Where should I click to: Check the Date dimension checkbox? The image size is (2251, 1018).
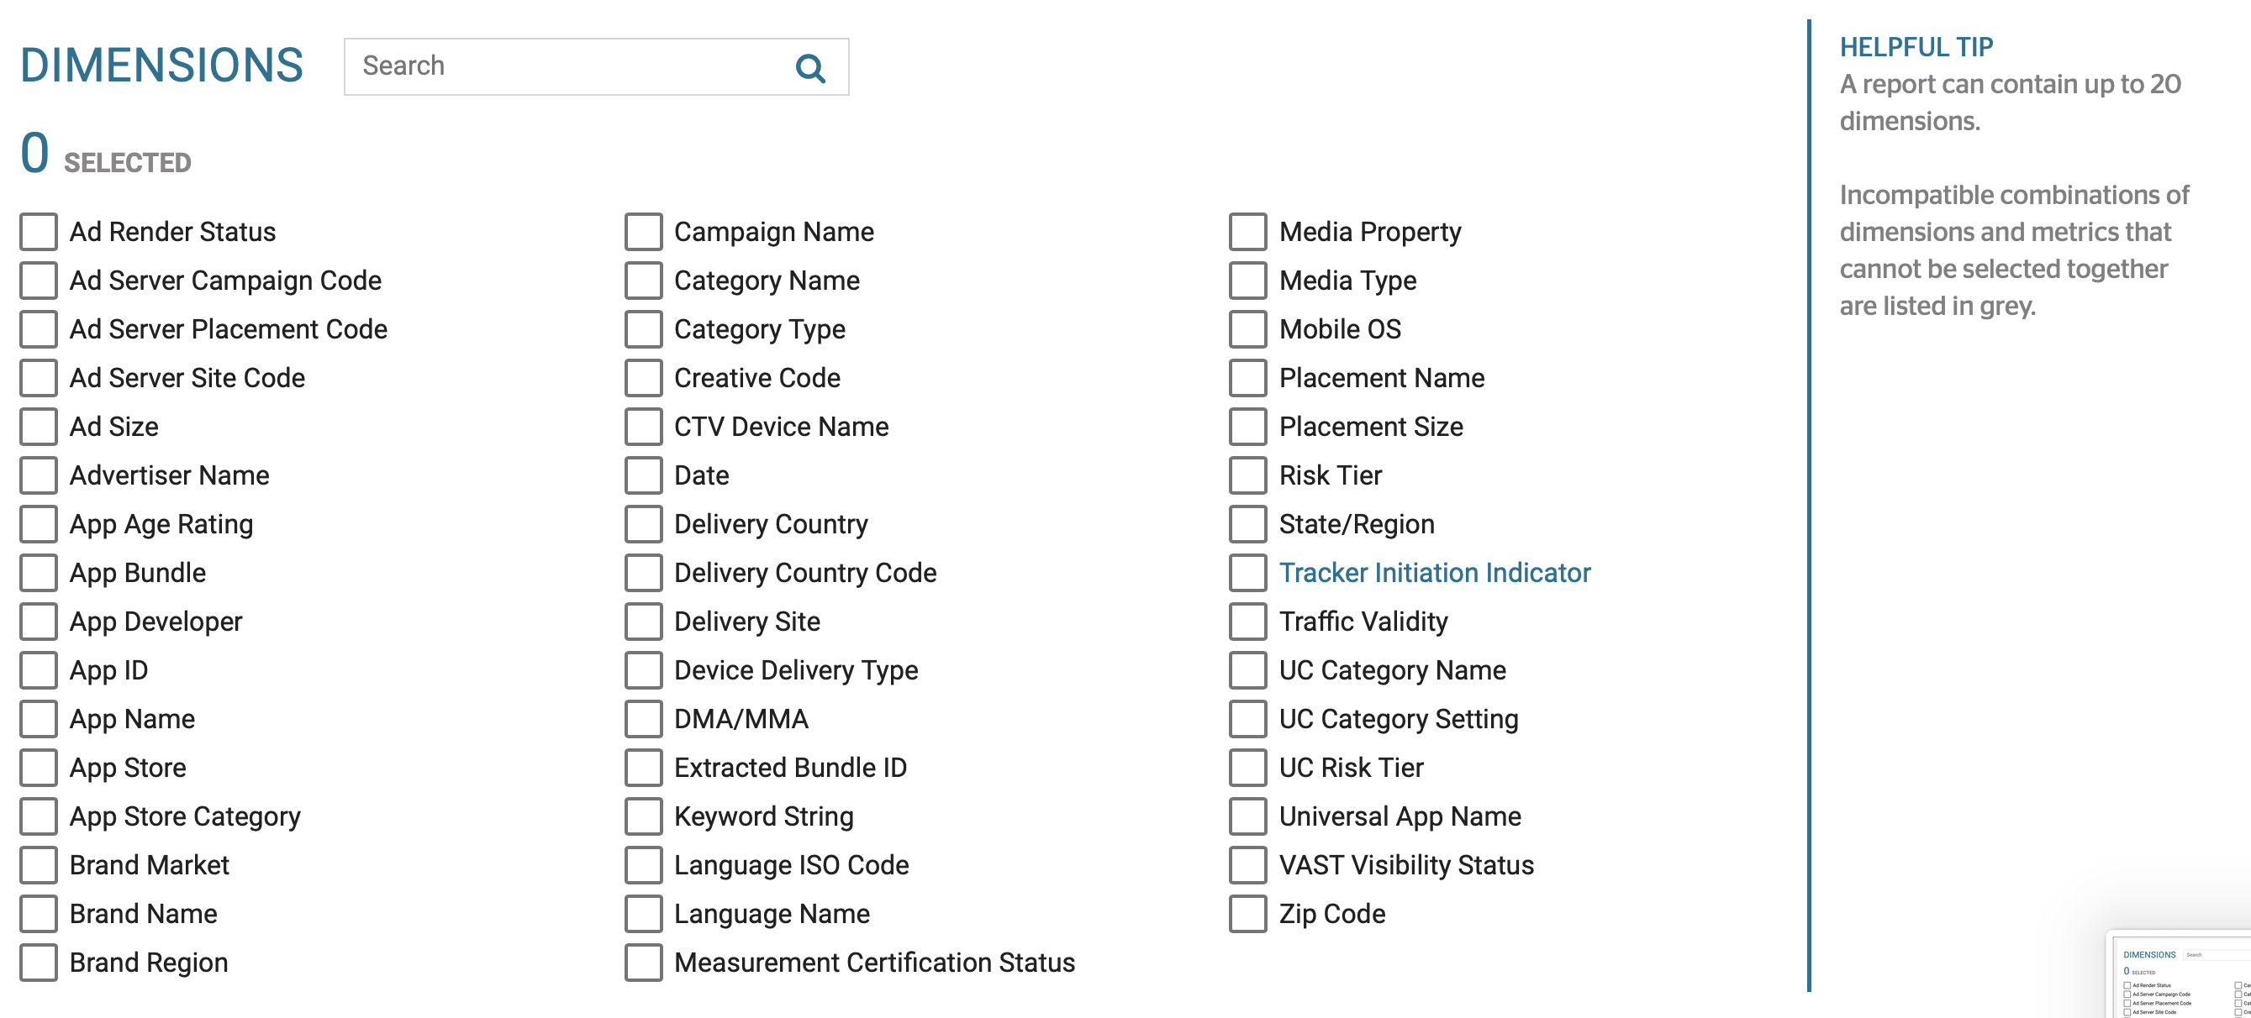point(643,475)
